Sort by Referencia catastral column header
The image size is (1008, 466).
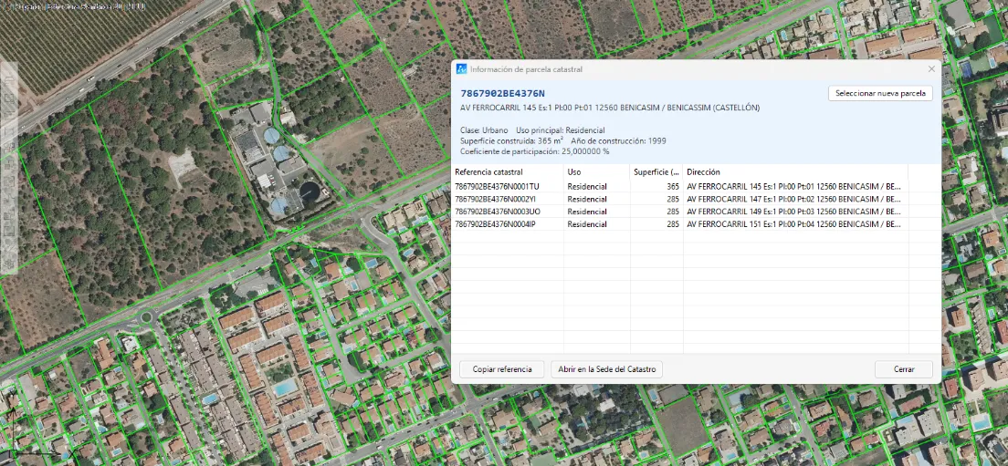(x=508, y=172)
